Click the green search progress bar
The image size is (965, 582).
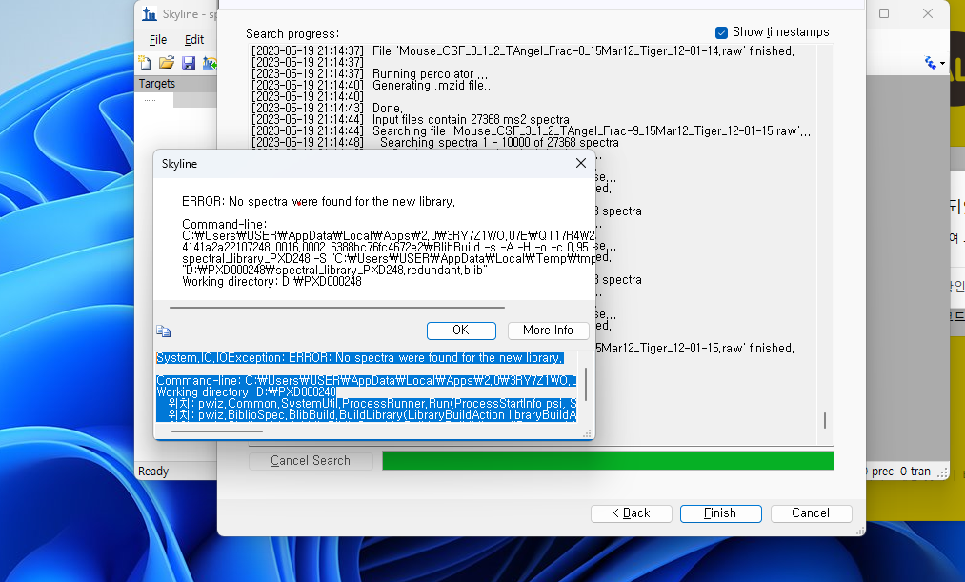pos(607,461)
